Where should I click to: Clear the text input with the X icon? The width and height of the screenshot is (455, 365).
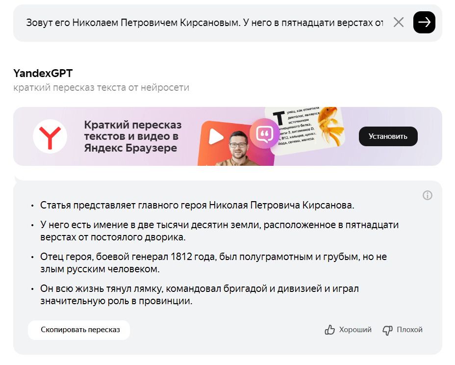(x=399, y=22)
